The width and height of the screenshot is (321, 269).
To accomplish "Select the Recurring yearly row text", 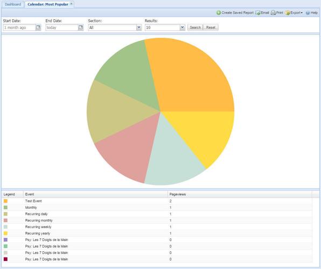I will point(38,233).
